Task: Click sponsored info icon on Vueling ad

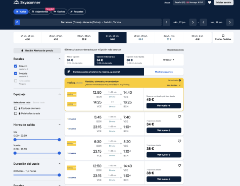Action: click(180, 80)
